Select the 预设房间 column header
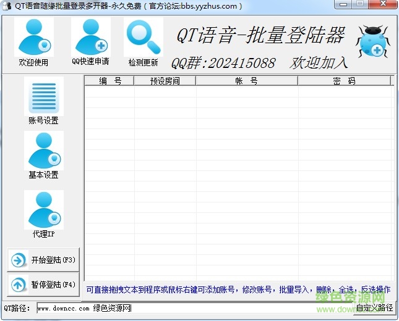 (165, 81)
